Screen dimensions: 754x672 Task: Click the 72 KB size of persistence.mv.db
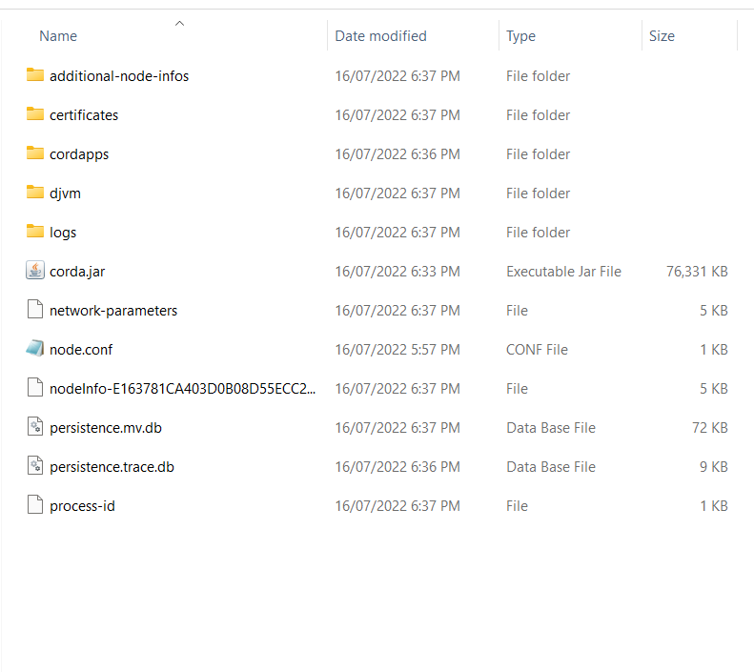coord(710,428)
